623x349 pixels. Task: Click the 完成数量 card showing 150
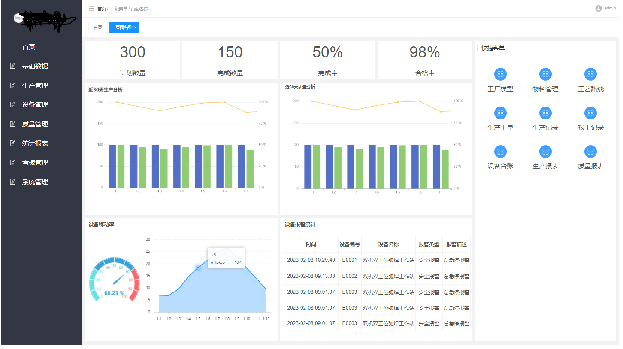pos(230,60)
